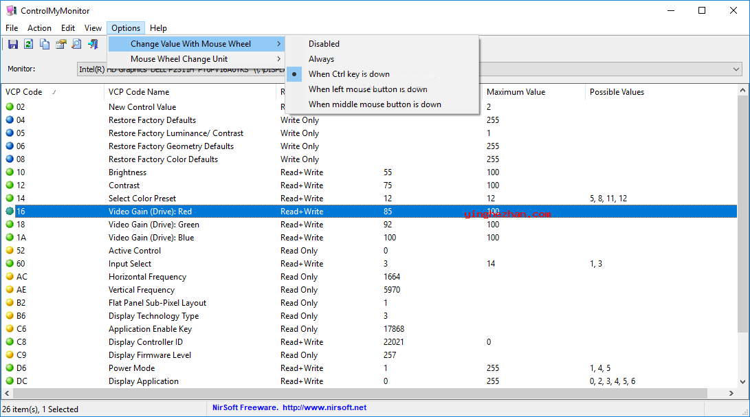The image size is (750, 417).
Task: Click the Power Mode row name
Action: [x=131, y=368]
